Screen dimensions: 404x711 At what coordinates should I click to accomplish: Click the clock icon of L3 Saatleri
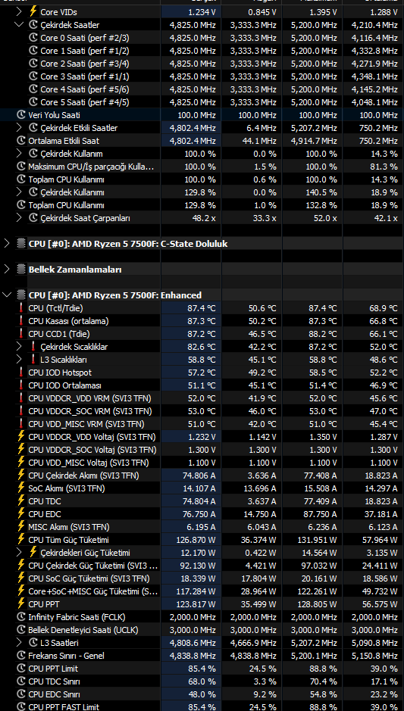(x=33, y=643)
